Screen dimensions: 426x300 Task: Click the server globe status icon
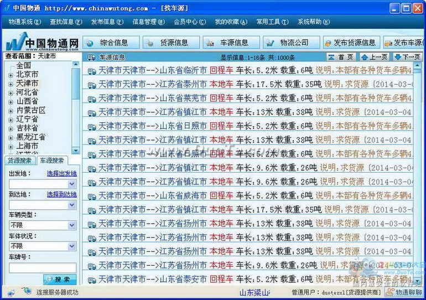point(27,291)
